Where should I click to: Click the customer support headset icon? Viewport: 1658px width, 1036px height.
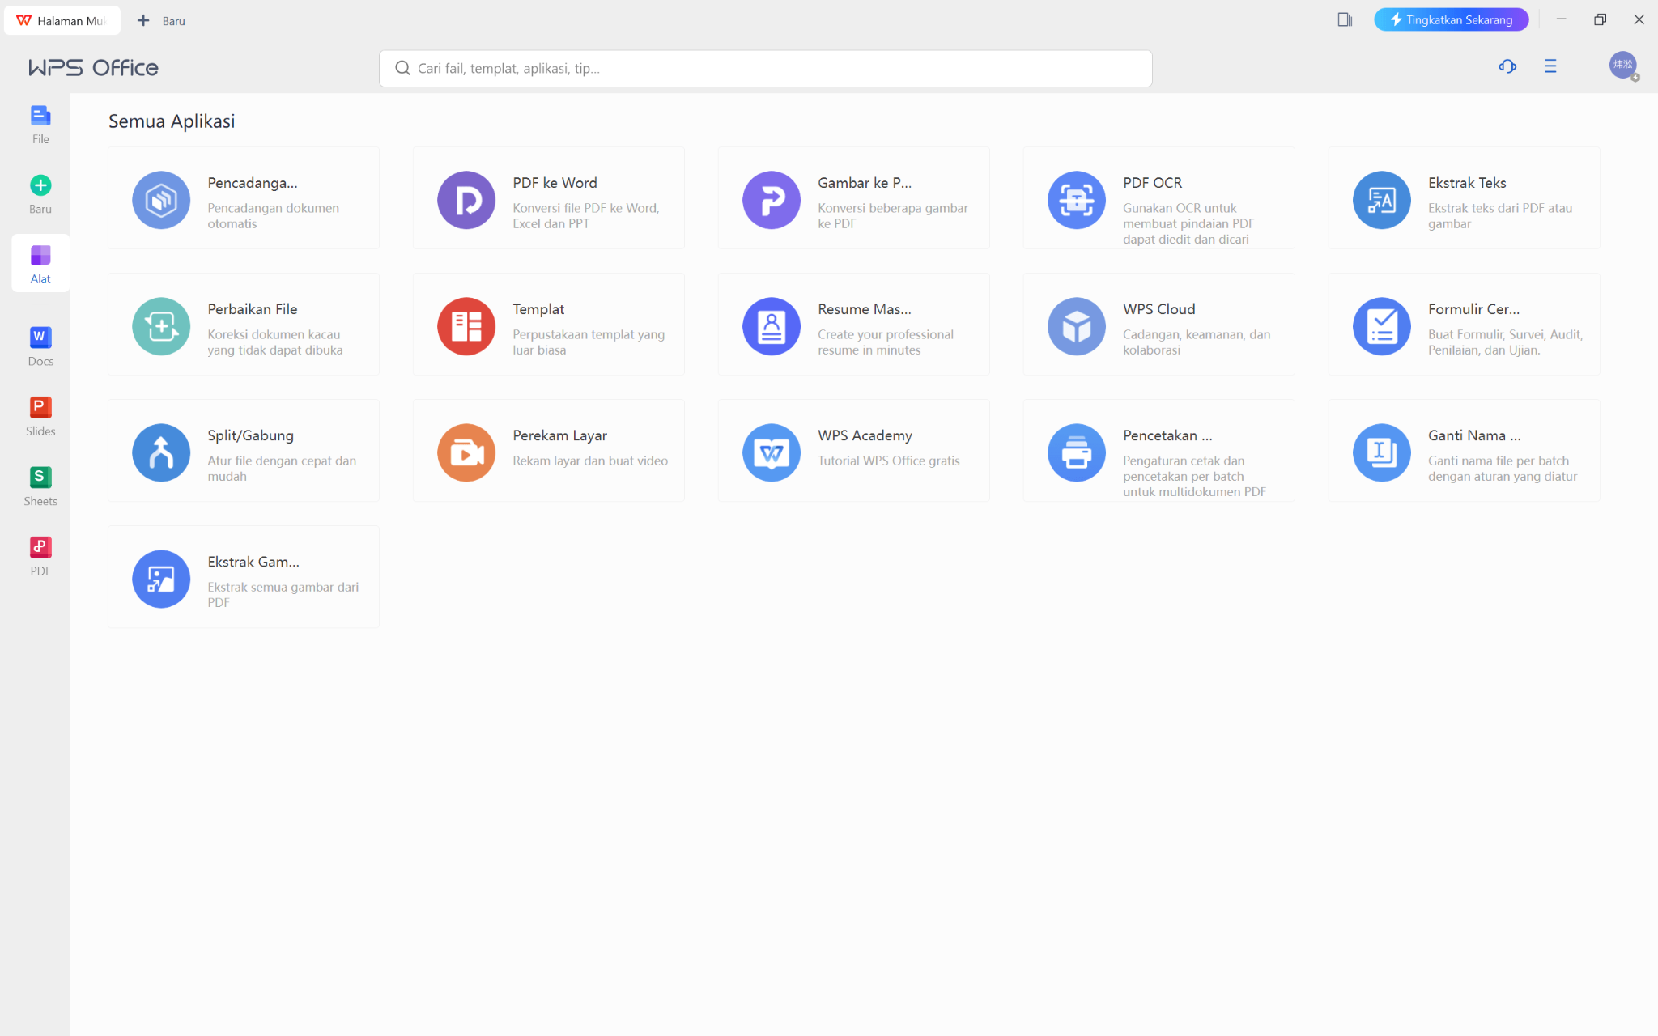tap(1507, 66)
